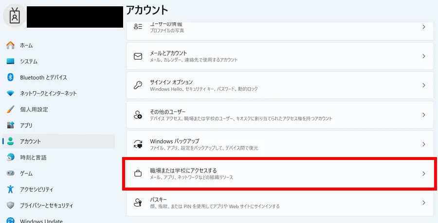This screenshot has width=438, height=223.
Task: Click the key icon for サインイン オプション
Action: [x=138, y=85]
